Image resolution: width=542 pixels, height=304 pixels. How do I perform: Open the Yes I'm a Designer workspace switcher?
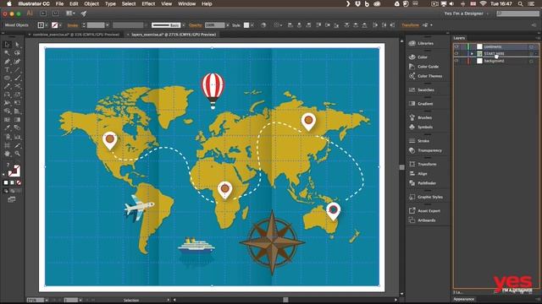tap(467, 14)
